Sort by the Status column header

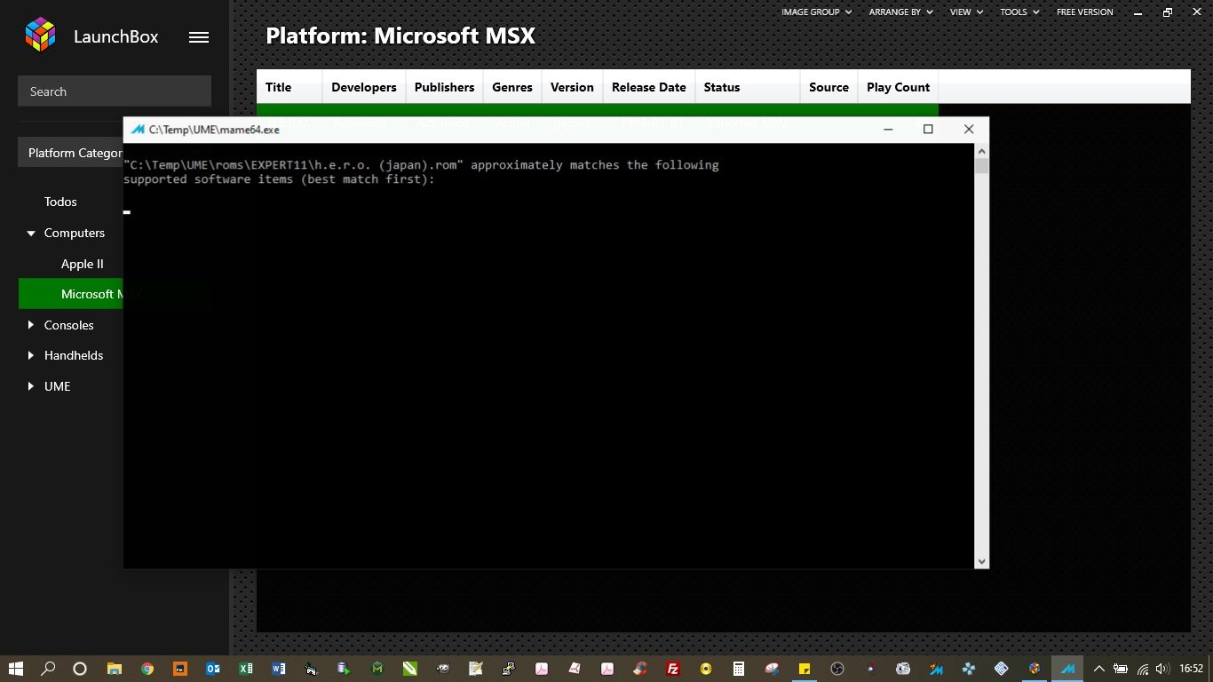[x=748, y=87]
